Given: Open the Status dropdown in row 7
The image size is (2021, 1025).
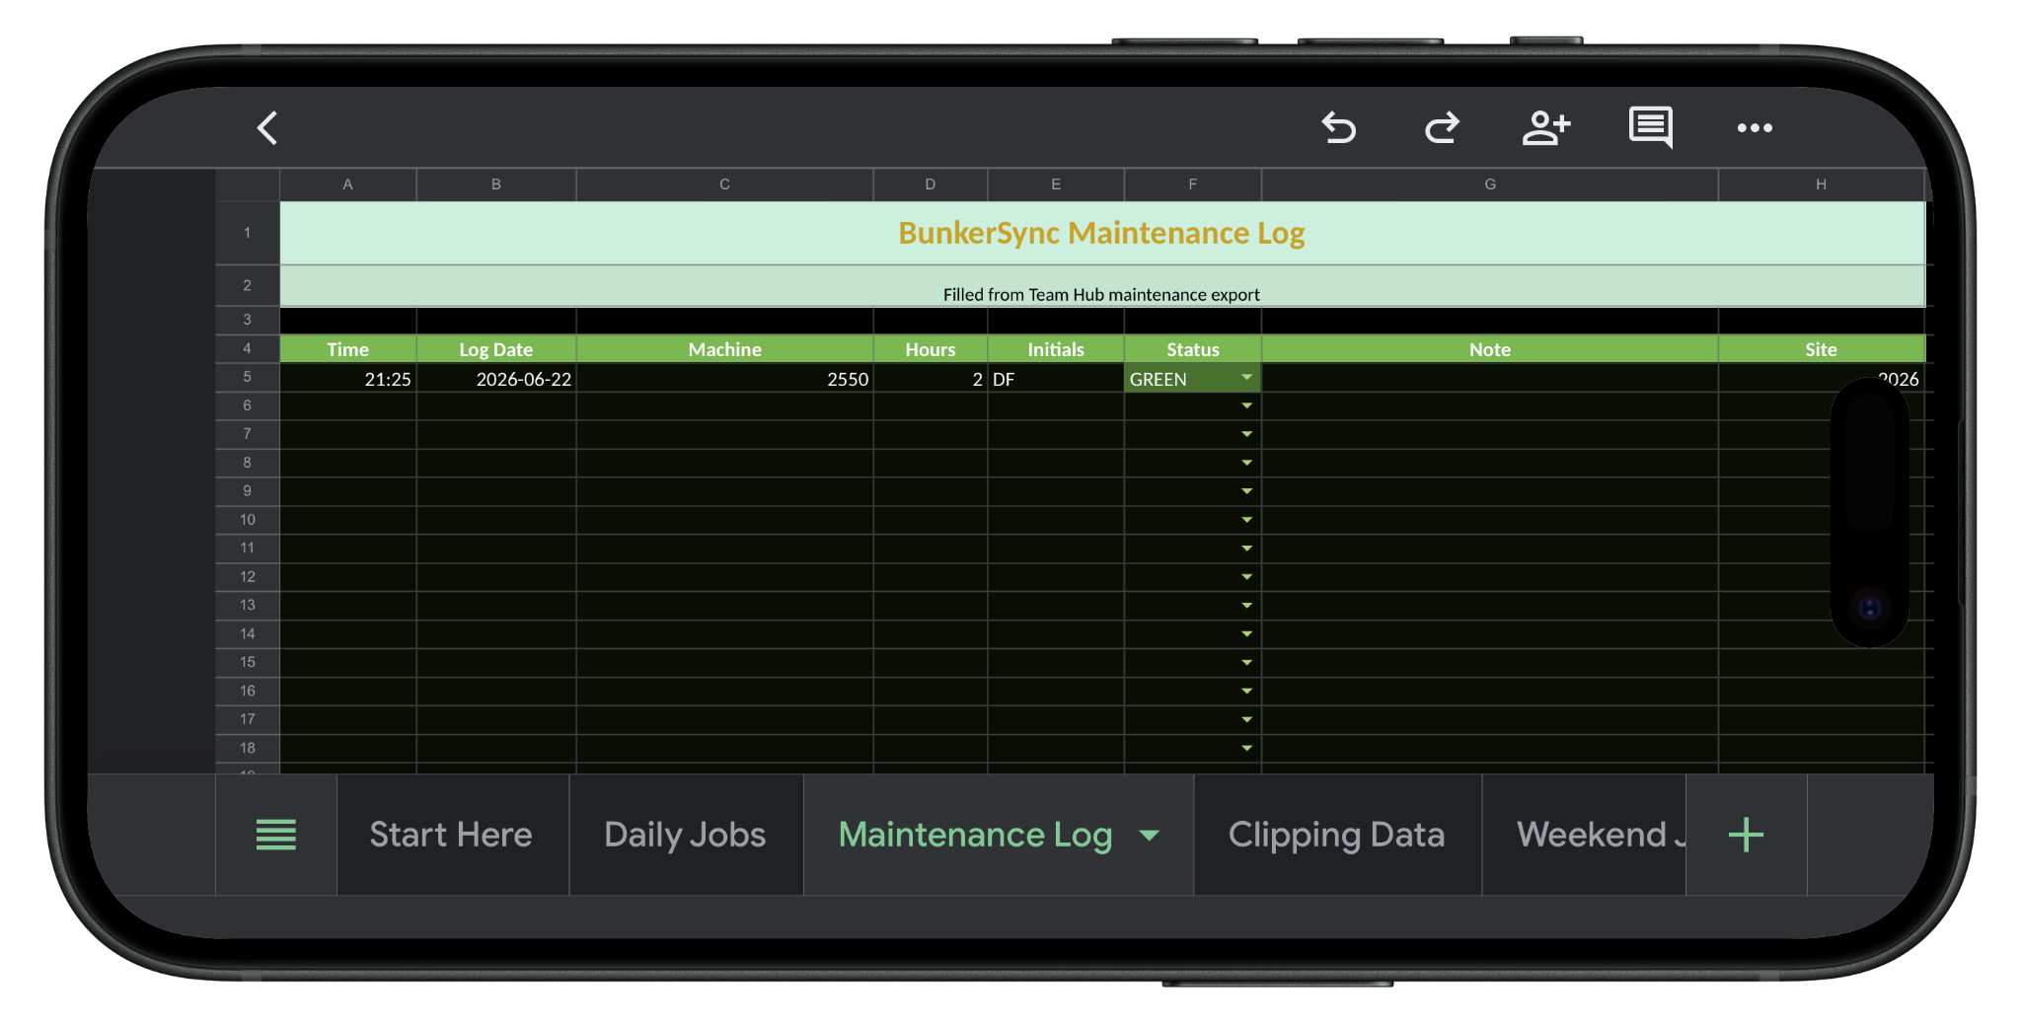Looking at the screenshot, I should (1247, 435).
